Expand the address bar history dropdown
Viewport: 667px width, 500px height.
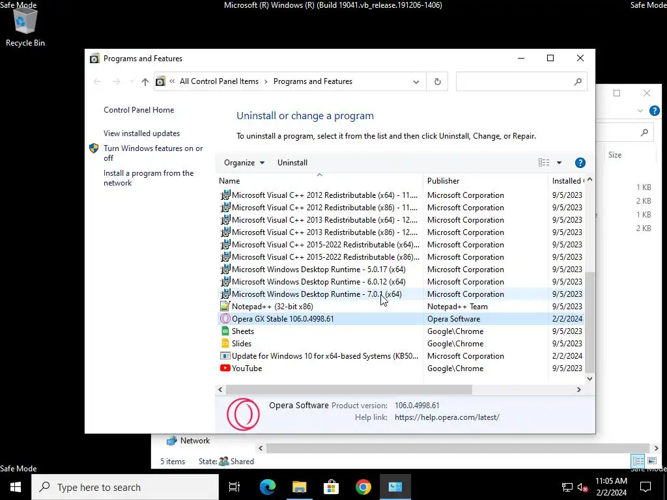(416, 81)
